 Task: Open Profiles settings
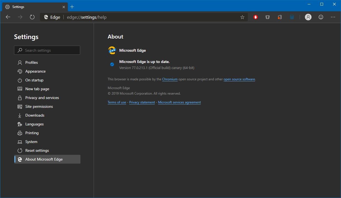click(x=47, y=62)
